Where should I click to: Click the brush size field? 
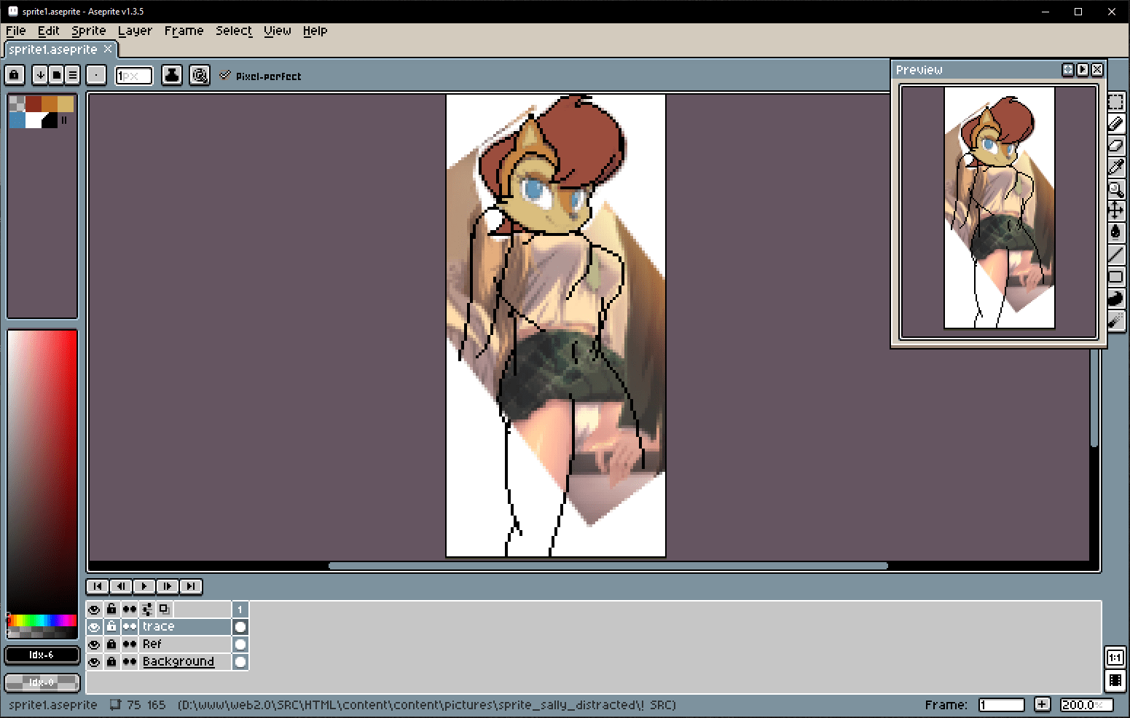[134, 75]
